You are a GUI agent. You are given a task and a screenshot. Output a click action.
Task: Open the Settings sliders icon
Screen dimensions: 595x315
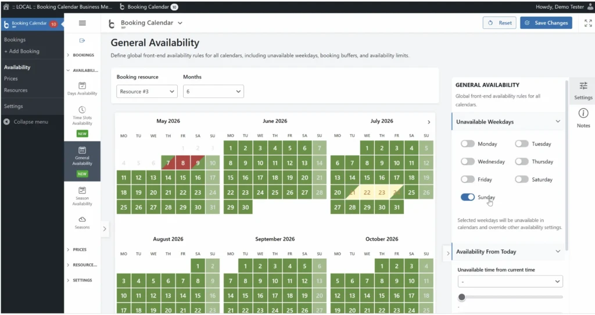point(583,86)
